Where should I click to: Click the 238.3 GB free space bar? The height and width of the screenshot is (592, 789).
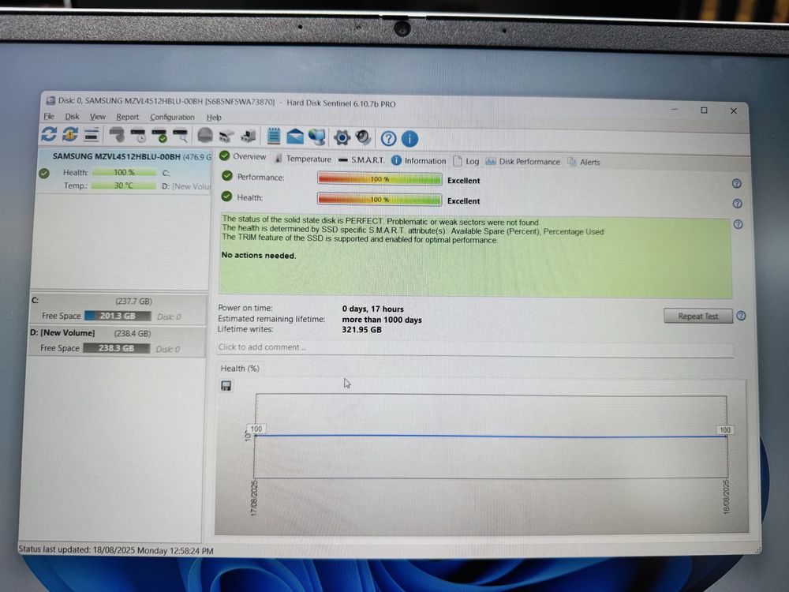point(116,348)
